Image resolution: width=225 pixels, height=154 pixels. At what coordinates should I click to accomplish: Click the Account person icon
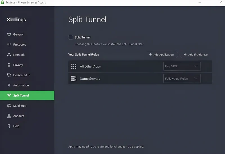[x=9, y=116]
